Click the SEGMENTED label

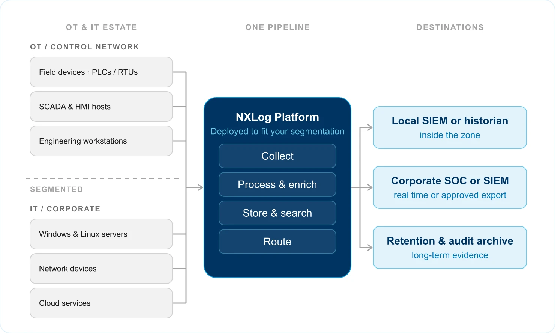coord(57,189)
